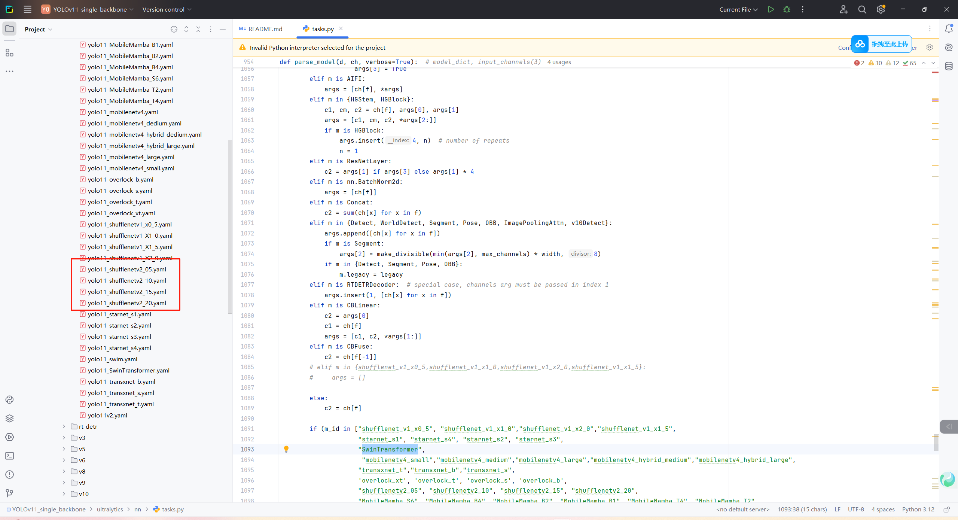Image resolution: width=958 pixels, height=520 pixels.
Task: Click the ultralytics breadcrumb in navigation bar
Action: point(110,509)
